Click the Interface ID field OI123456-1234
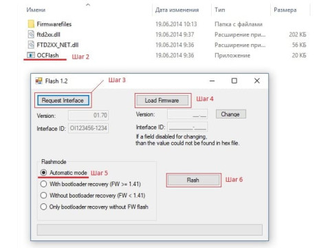 (88, 128)
